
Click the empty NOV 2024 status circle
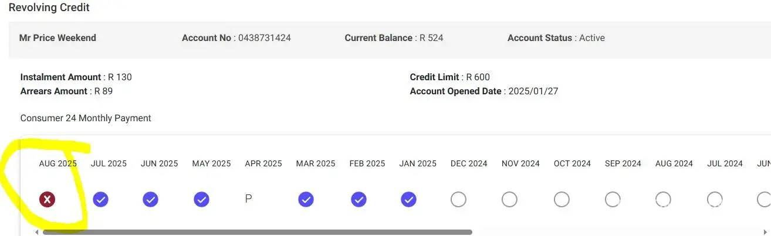[x=509, y=200]
